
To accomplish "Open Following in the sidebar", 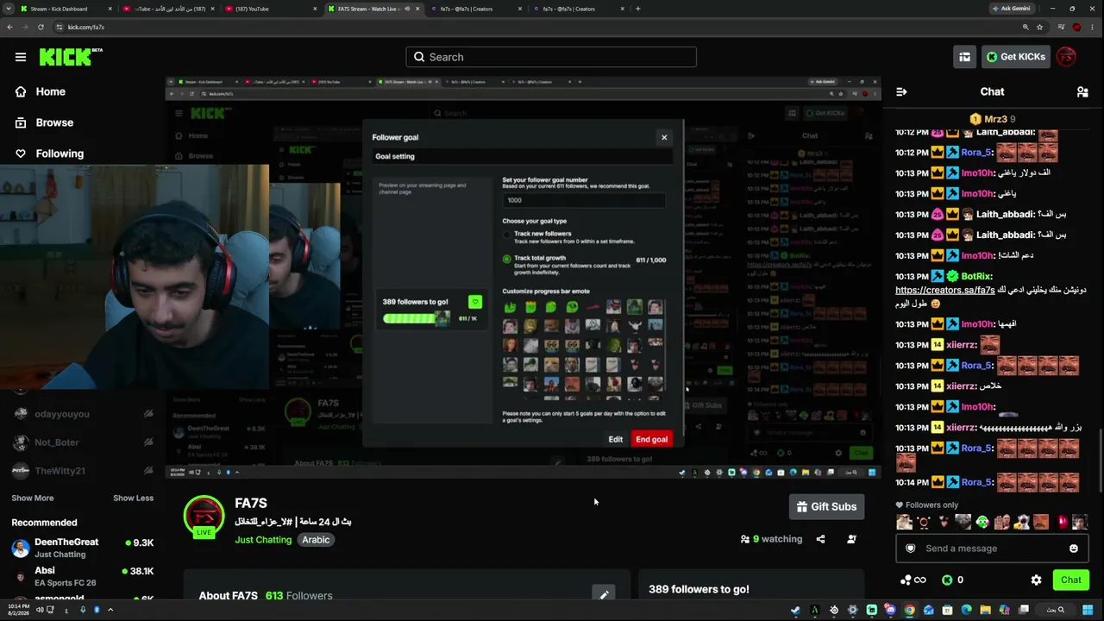I will (60, 154).
